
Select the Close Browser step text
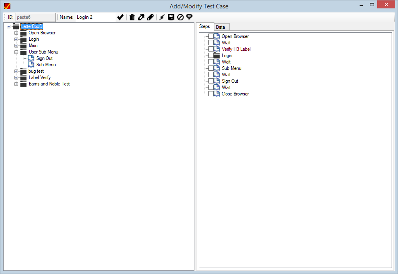pyautogui.click(x=235, y=94)
